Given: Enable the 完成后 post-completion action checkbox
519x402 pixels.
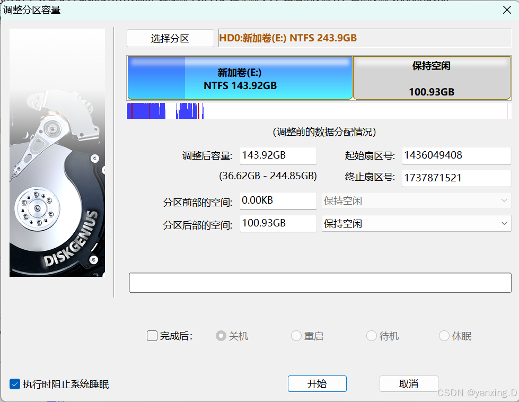Looking at the screenshot, I should (x=152, y=336).
